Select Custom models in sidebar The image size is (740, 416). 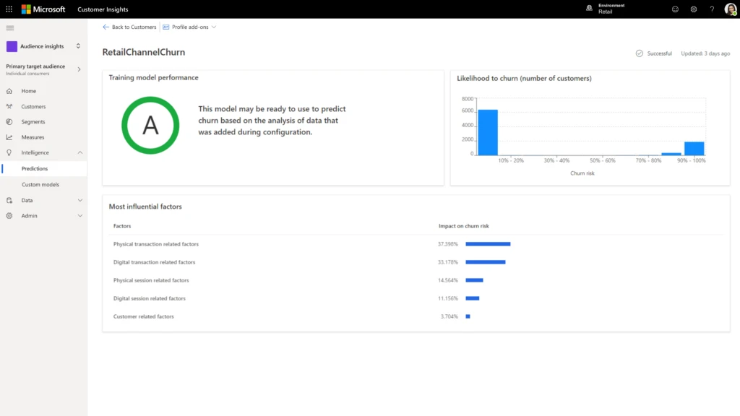[40, 185]
